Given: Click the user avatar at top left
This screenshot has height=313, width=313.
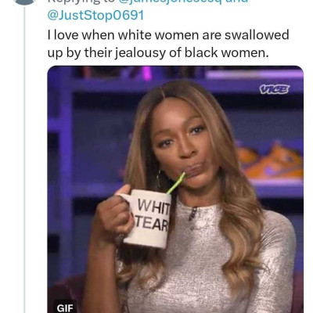Looking at the screenshot, I should pos(24,2).
